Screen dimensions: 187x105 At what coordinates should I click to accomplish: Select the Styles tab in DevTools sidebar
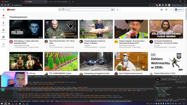click(158, 79)
